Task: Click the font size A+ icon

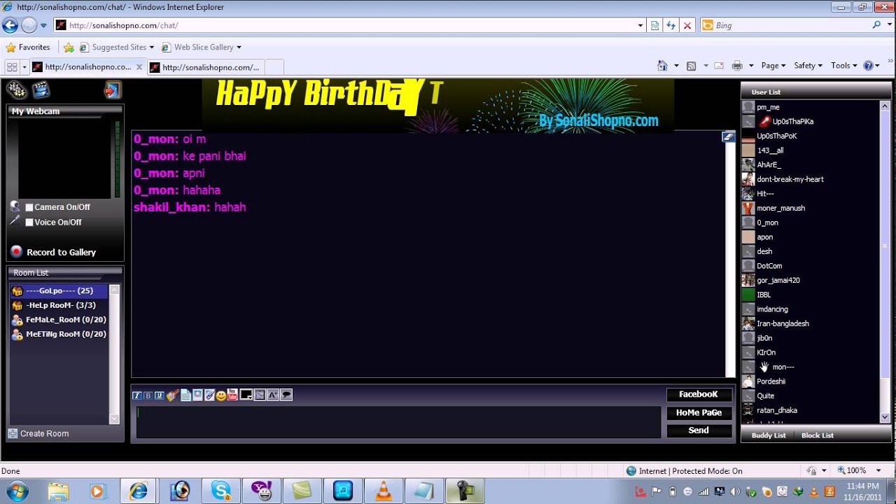Action: tap(273, 395)
